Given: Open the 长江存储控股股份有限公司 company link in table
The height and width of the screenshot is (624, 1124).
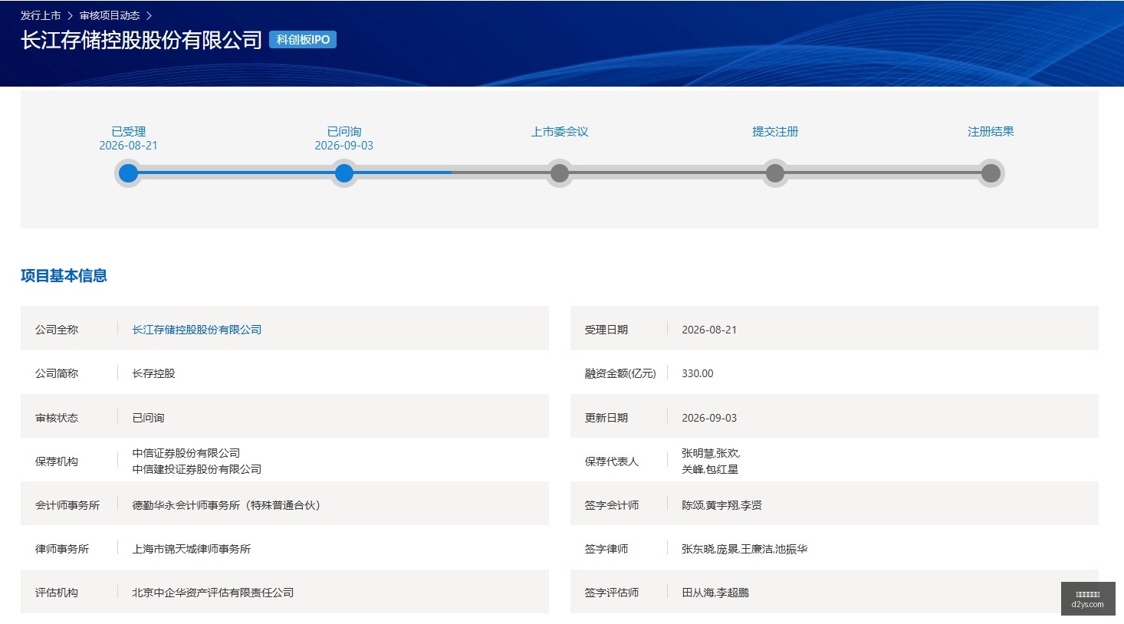Looking at the screenshot, I should coord(197,330).
